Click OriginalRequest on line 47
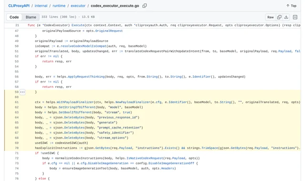 [109, 31]
